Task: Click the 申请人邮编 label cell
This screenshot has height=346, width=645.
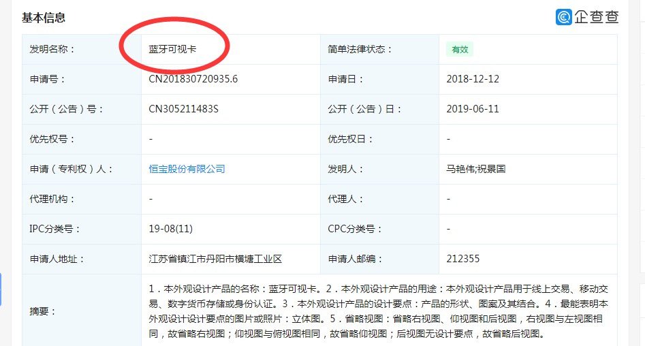Action: (379, 259)
